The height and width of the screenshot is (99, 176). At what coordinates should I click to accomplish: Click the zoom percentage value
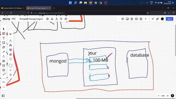click(163, 96)
